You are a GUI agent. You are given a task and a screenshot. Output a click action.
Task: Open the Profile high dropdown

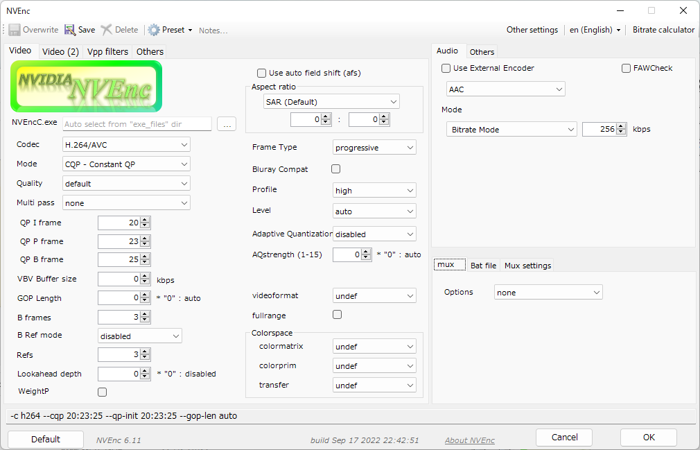tap(374, 190)
